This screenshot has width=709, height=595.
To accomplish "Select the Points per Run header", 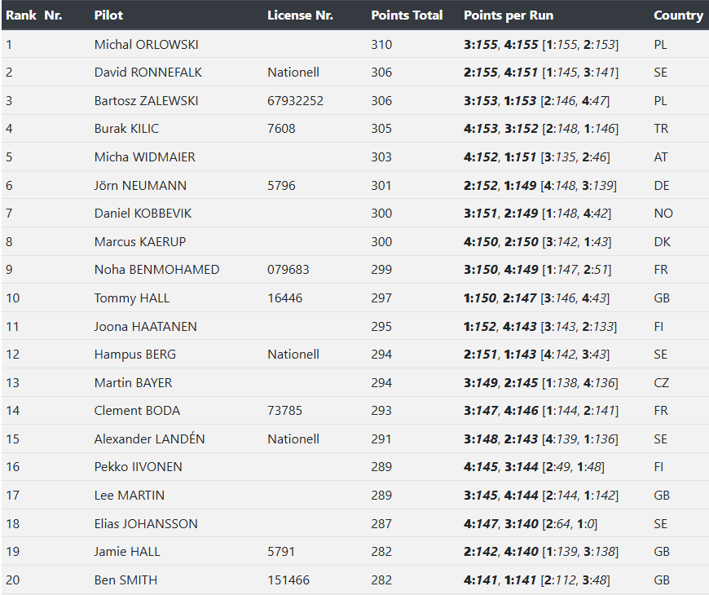I will click(x=509, y=15).
